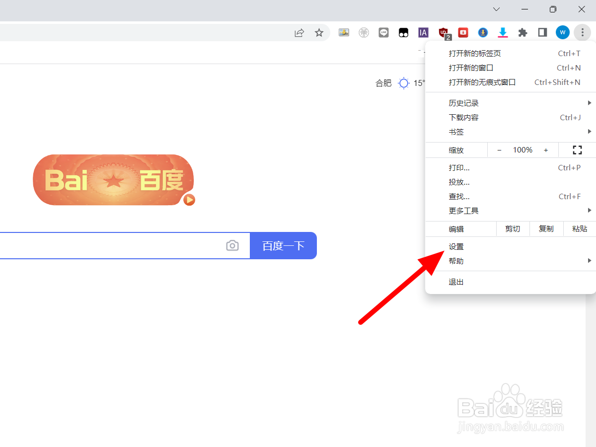Select 退出 to quit Chrome

click(511, 282)
